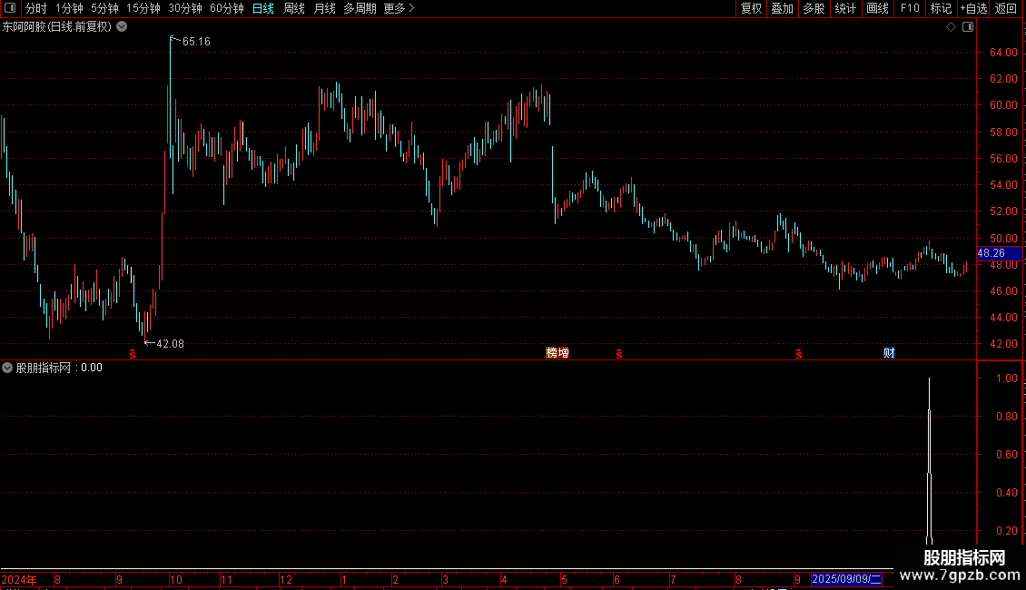Screen dimensions: 1026x590
Task: Click the red S marker near September 2025
Action: point(798,354)
